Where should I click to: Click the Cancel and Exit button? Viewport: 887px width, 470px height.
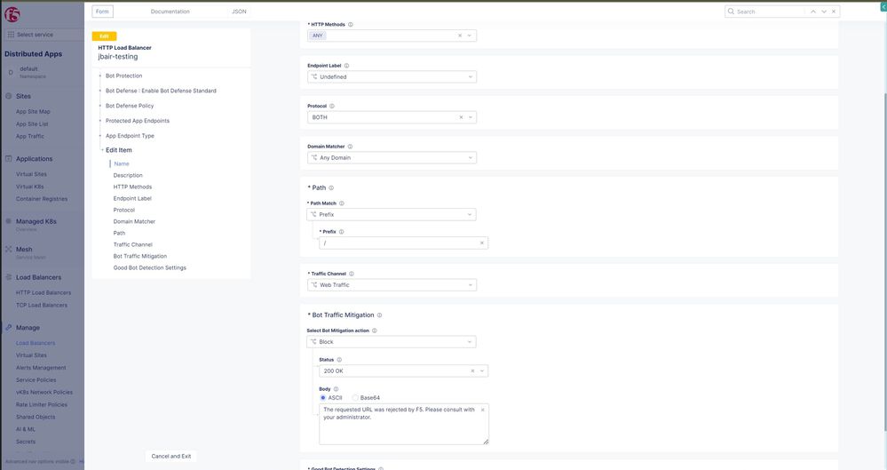tap(171, 456)
